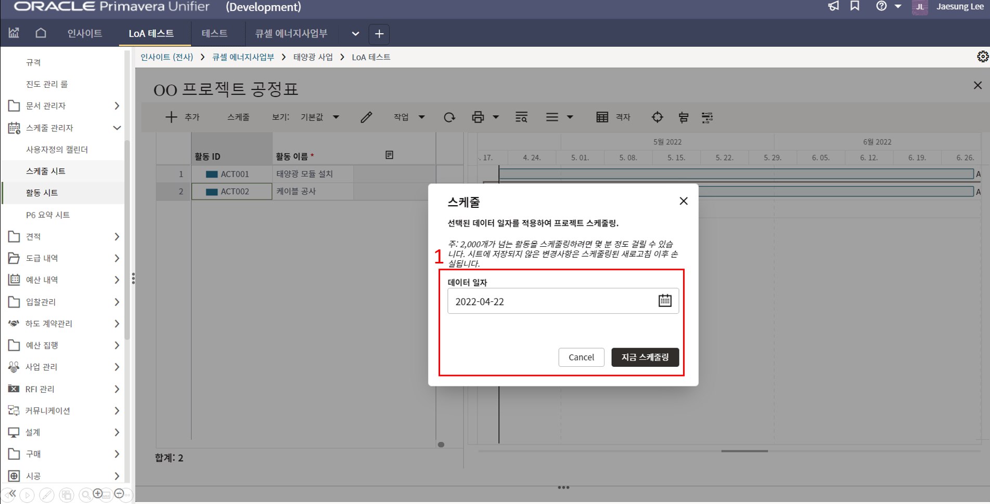Image resolution: width=990 pixels, height=504 pixels.
Task: Open the find/search rows icon
Action: 521,117
